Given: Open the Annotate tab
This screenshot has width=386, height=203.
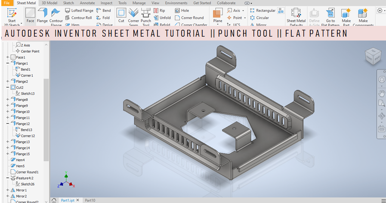Looking at the screenshot, I should click(87, 3).
